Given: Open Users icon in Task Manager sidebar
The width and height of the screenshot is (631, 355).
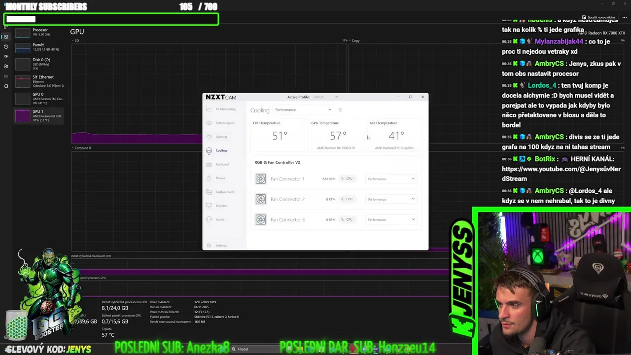Looking at the screenshot, I should 6,66.
